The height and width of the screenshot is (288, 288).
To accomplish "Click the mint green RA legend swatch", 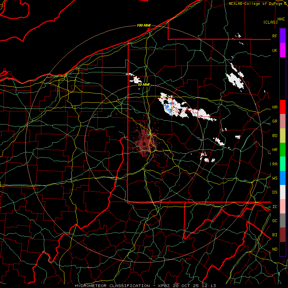I will [x=283, y=164].
